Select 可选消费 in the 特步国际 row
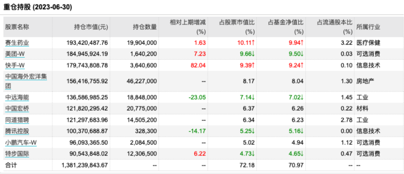Viewport: 404px width, 174px height. 368,154
